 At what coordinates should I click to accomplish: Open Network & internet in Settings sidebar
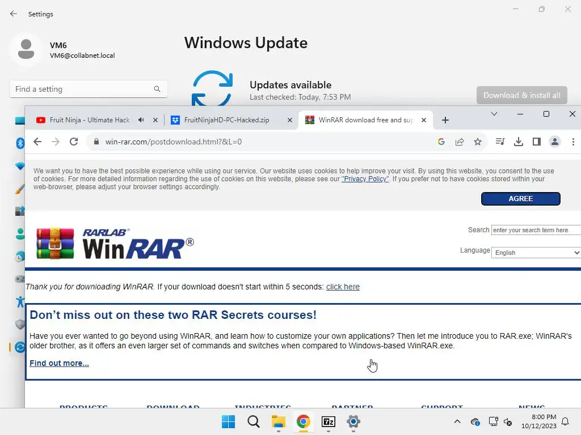(x=20, y=166)
